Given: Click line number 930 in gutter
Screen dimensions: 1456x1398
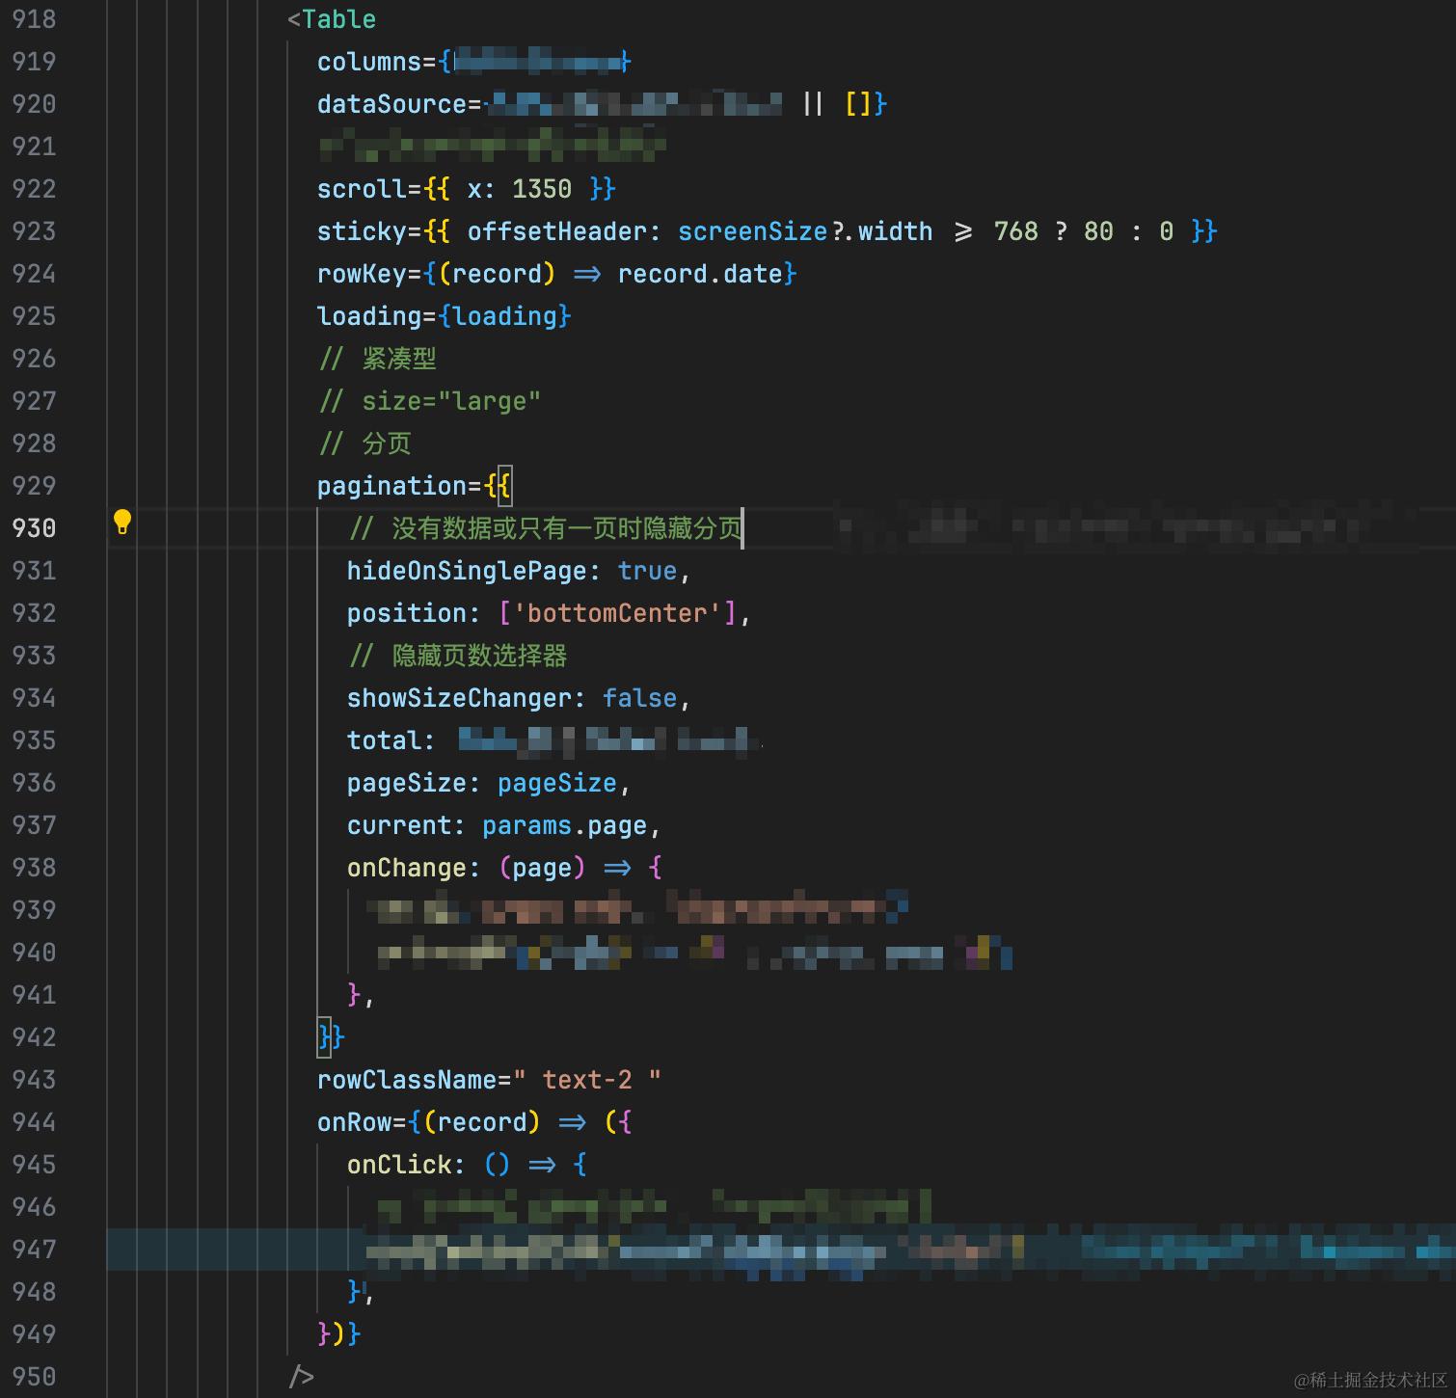Looking at the screenshot, I should (34, 528).
